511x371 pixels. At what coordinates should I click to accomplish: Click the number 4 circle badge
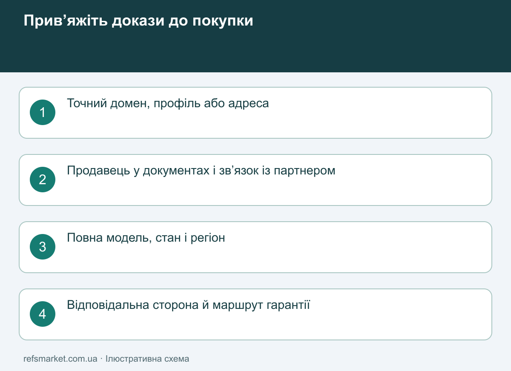pyautogui.click(x=43, y=314)
